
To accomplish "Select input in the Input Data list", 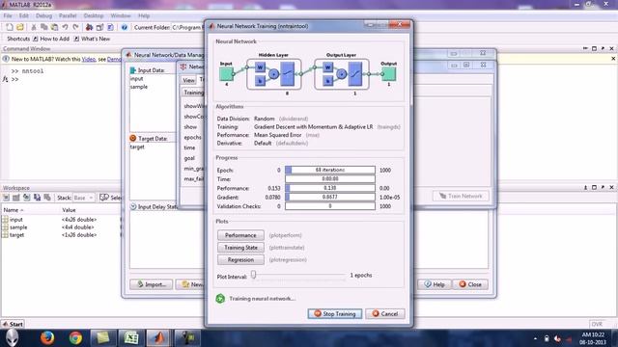I will [137, 79].
